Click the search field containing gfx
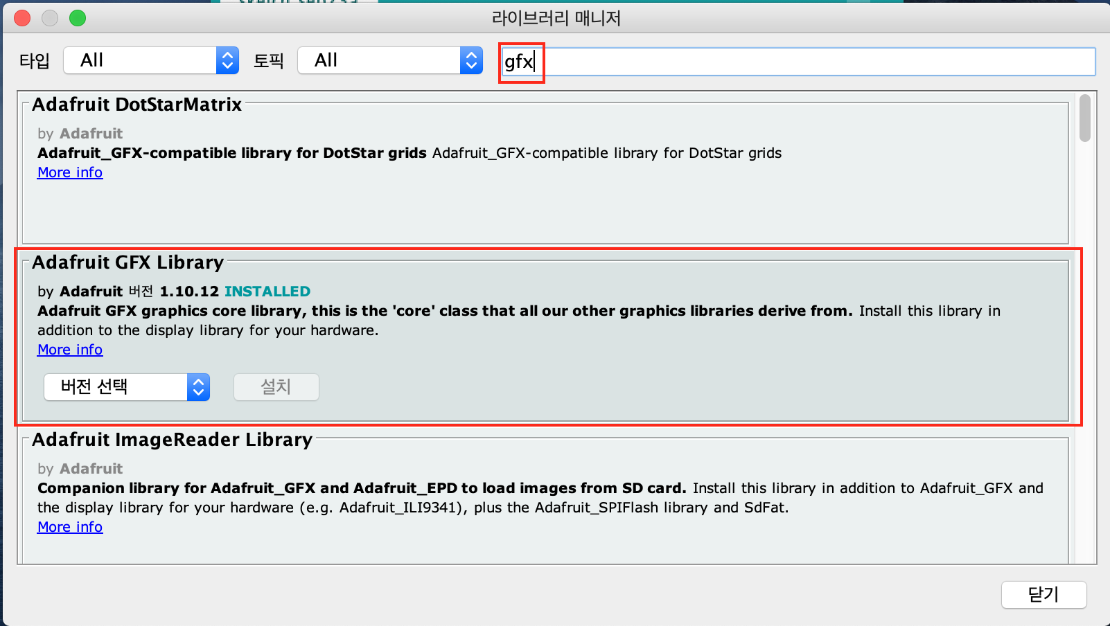 pyautogui.click(x=798, y=62)
